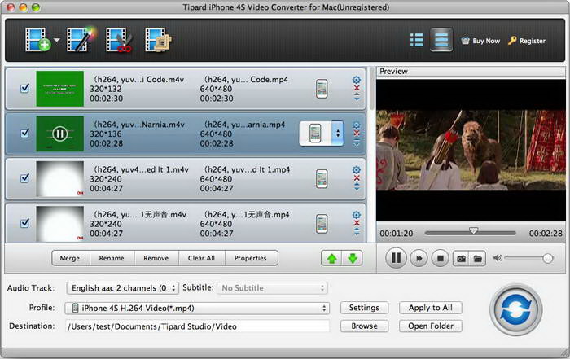Take a snapshot with camera icon
The height and width of the screenshot is (359, 570).
[x=461, y=258]
